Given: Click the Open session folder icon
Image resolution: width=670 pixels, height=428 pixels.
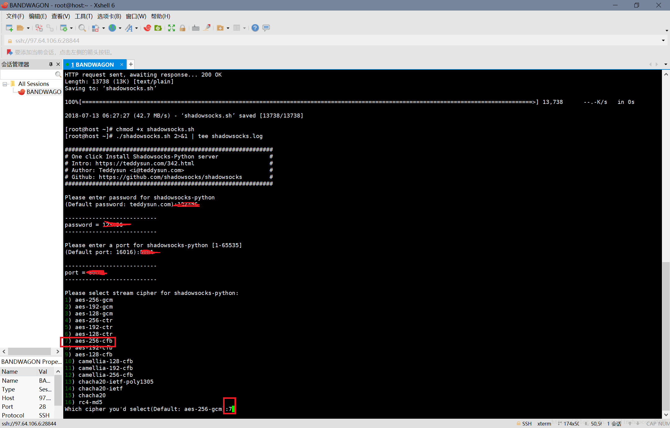Looking at the screenshot, I should 20,28.
